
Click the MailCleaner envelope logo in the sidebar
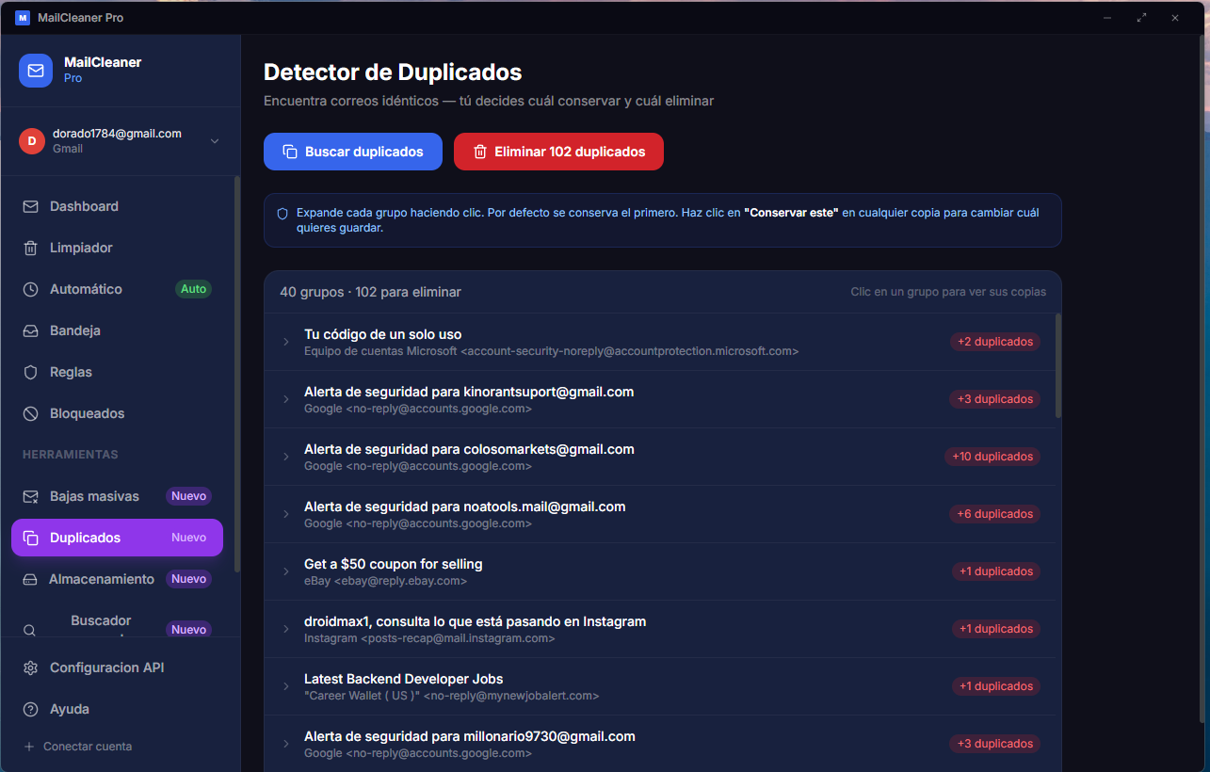coord(36,70)
